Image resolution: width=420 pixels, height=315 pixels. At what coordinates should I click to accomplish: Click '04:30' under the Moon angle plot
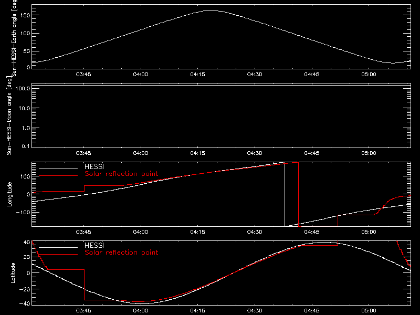pyautogui.click(x=255, y=153)
